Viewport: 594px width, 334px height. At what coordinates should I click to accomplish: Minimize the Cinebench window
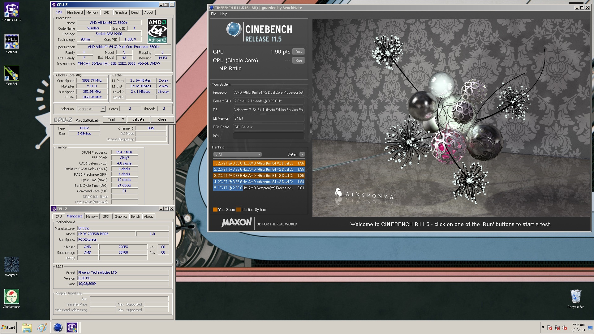(577, 8)
